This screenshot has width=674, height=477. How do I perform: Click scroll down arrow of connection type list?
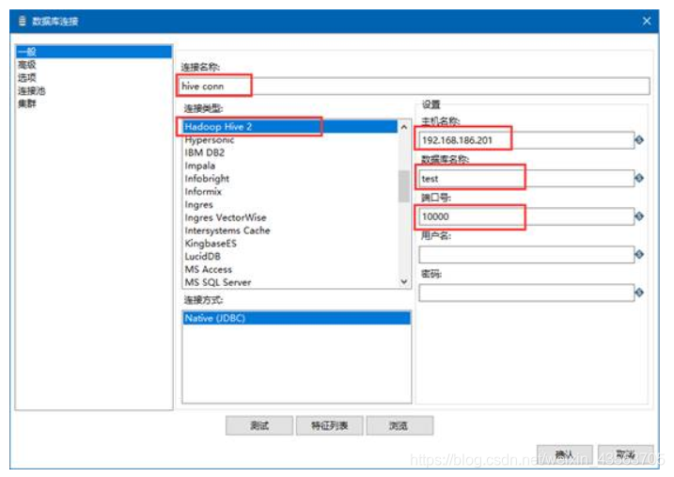point(404,281)
